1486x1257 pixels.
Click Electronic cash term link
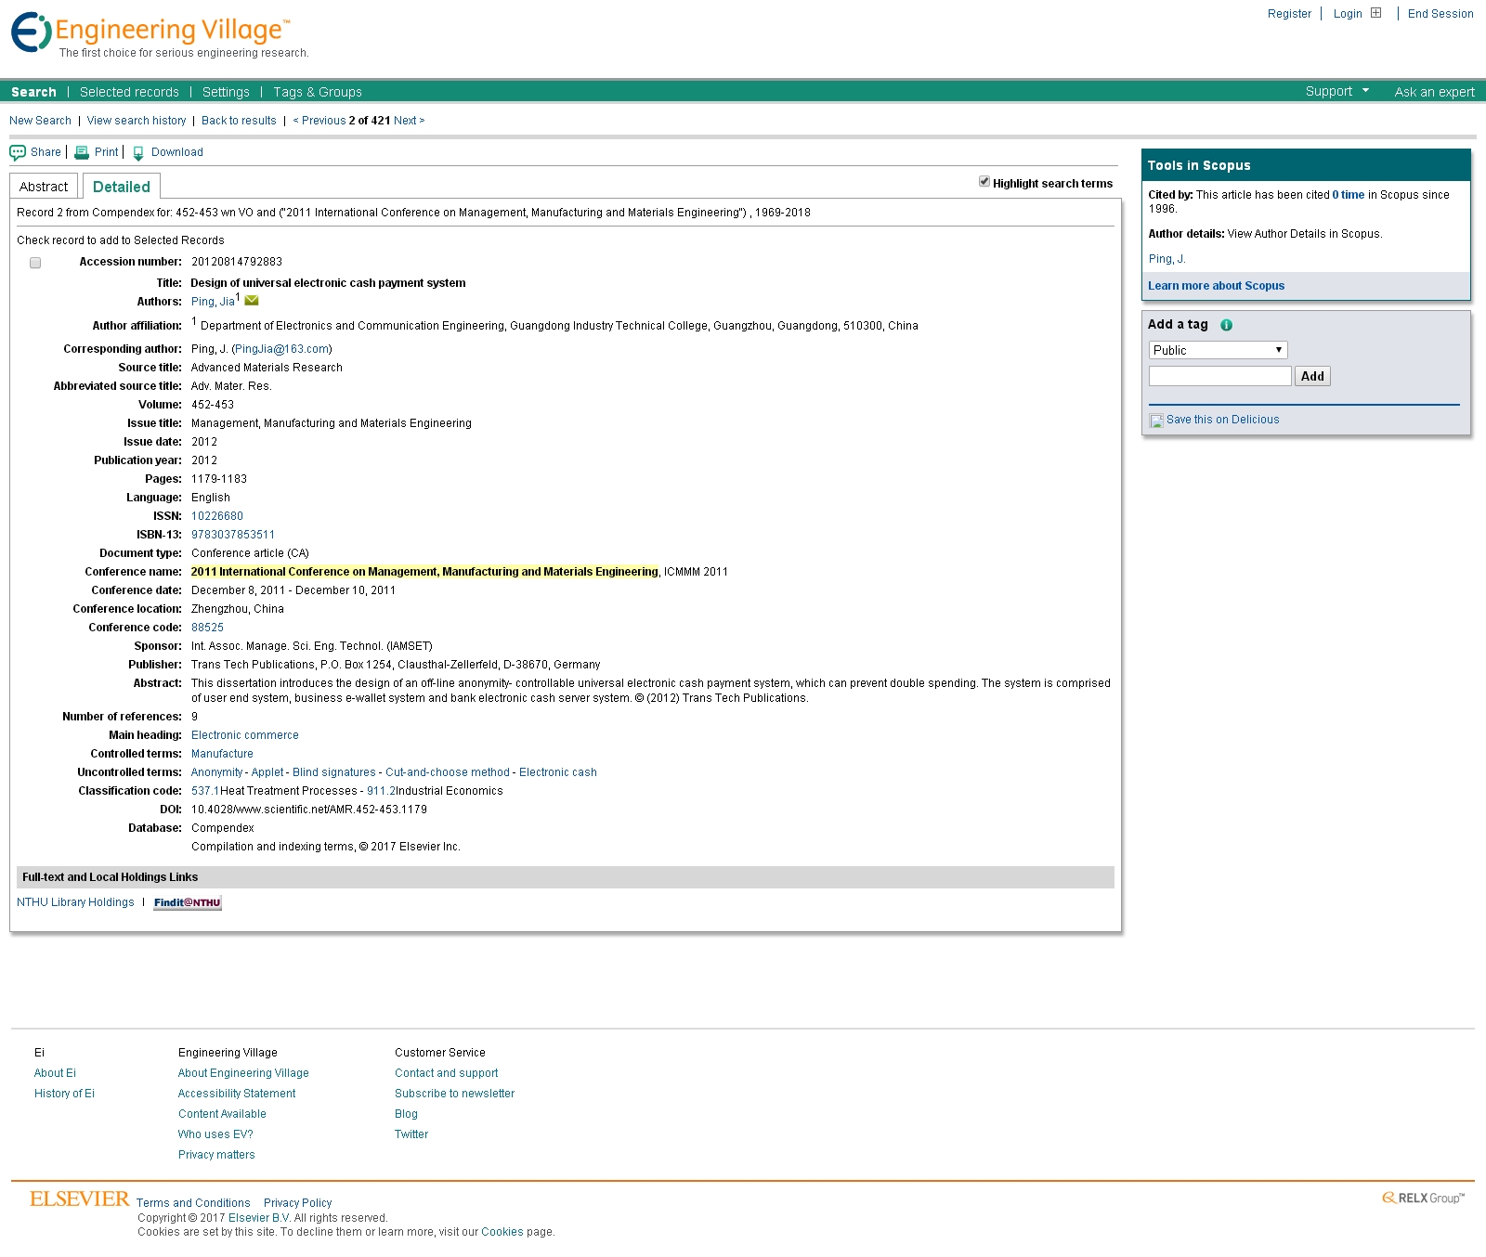coord(558,772)
